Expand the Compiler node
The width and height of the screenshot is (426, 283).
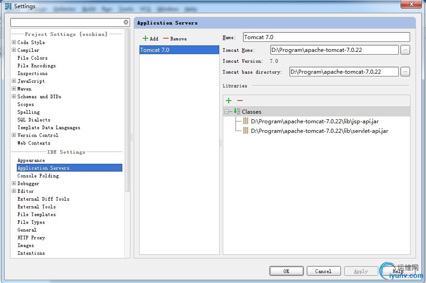point(14,50)
